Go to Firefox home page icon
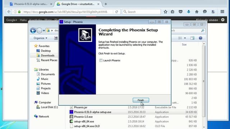This screenshot has height=129, width=230. (197, 12)
